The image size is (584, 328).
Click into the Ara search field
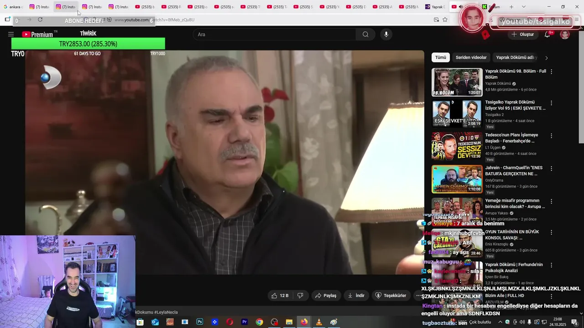275,34
